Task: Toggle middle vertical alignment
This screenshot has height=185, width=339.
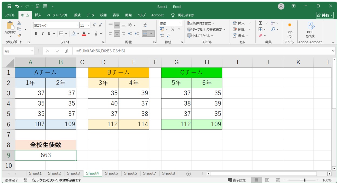Action: [x=117, y=25]
